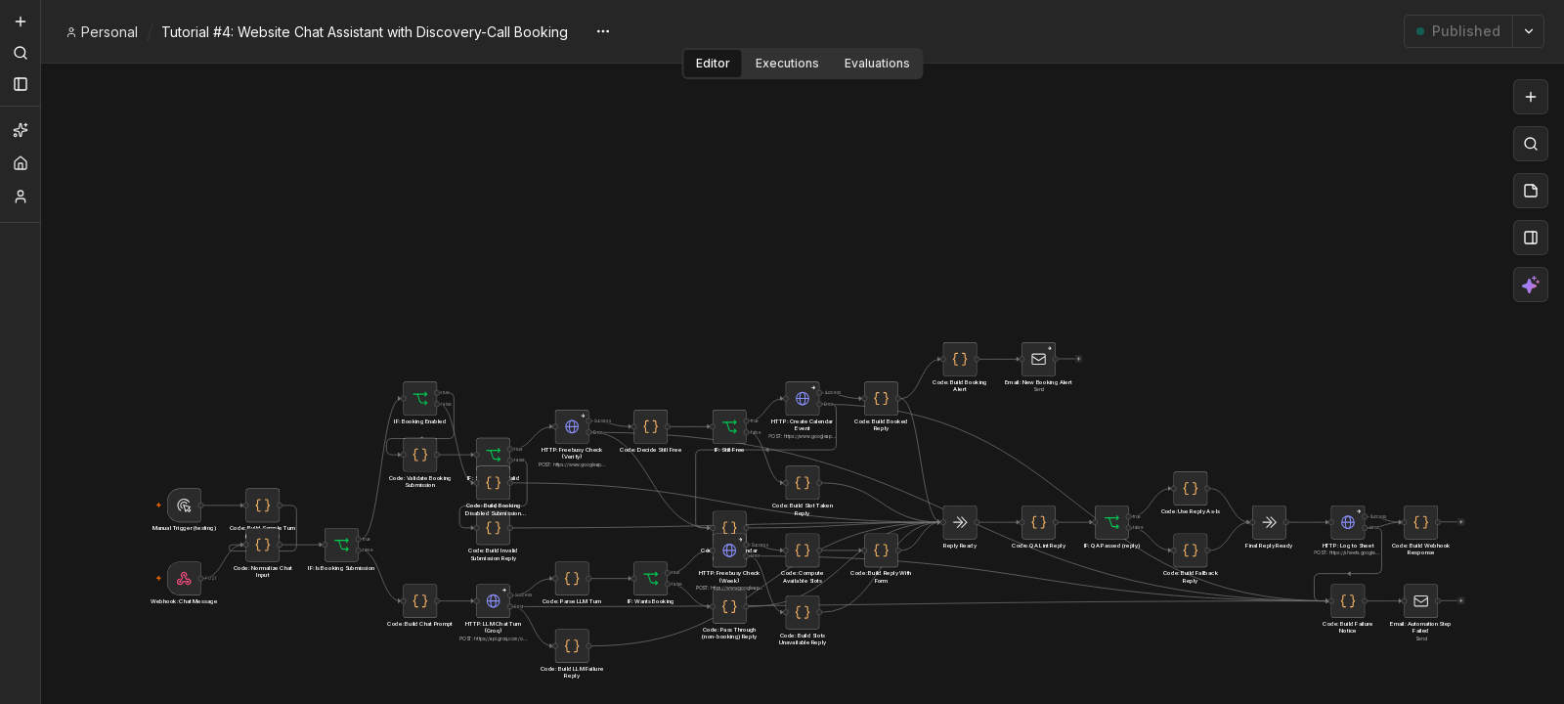Click the Personal breadcrumb link
This screenshot has width=1564, height=704.
coord(102,32)
